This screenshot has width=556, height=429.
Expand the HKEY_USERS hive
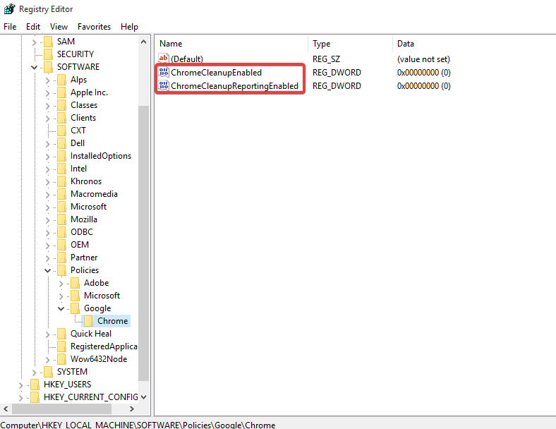coord(21,385)
